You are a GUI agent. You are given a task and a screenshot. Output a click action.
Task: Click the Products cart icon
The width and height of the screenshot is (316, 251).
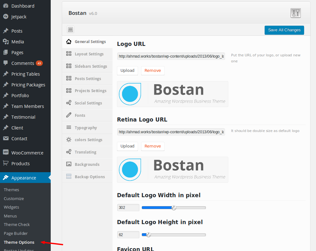tap(6, 163)
